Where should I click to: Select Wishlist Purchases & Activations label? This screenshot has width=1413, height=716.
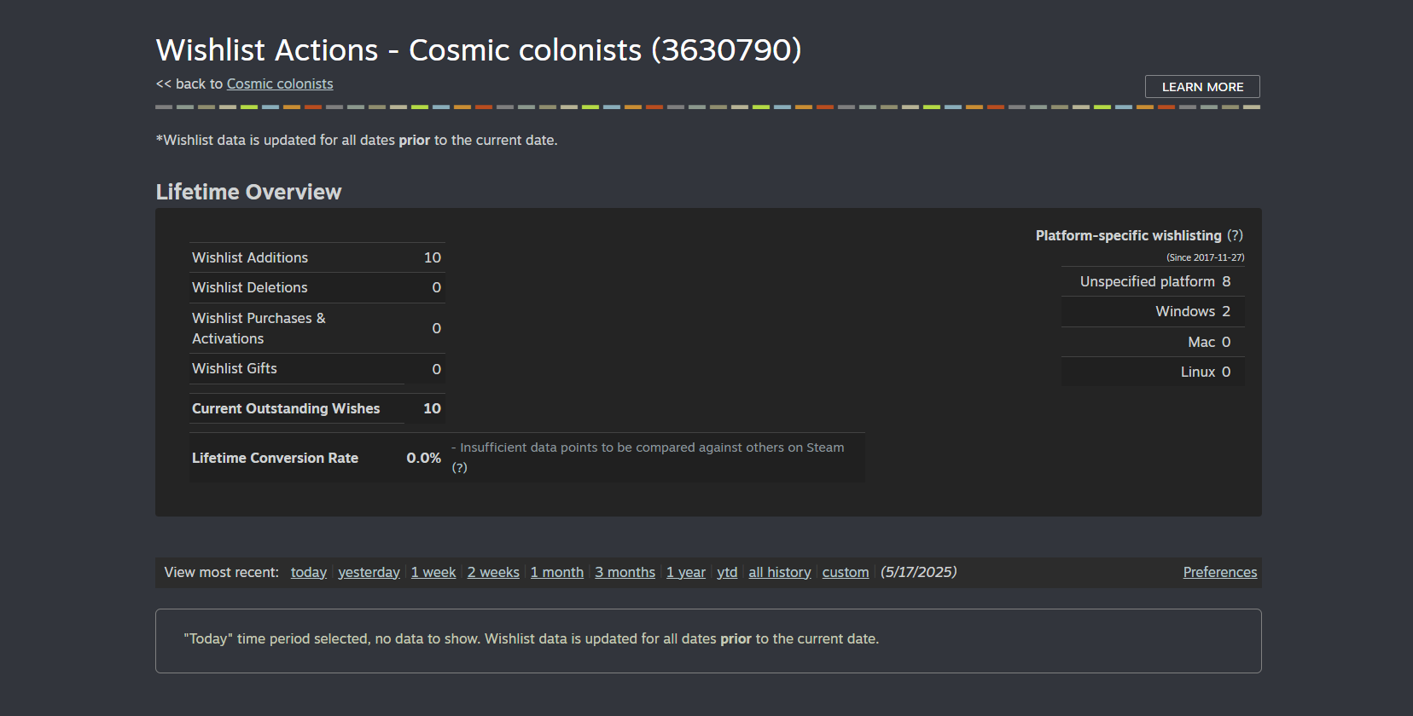point(259,328)
